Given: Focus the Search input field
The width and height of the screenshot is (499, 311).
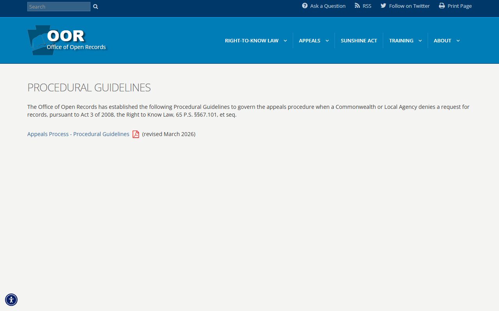Looking at the screenshot, I should coord(59,7).
